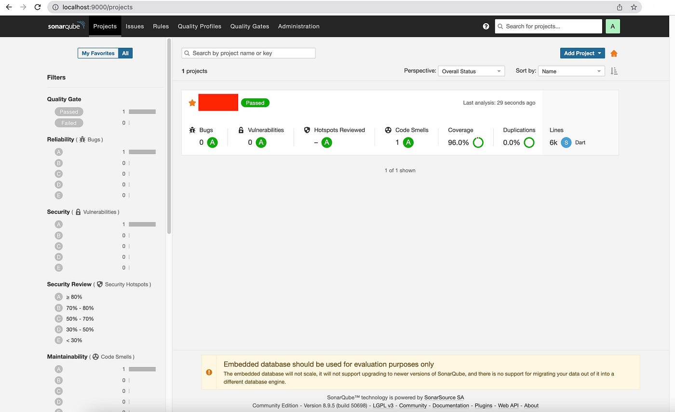The image size is (675, 412).
Task: Click the browser forward arrow
Action: point(23,7)
